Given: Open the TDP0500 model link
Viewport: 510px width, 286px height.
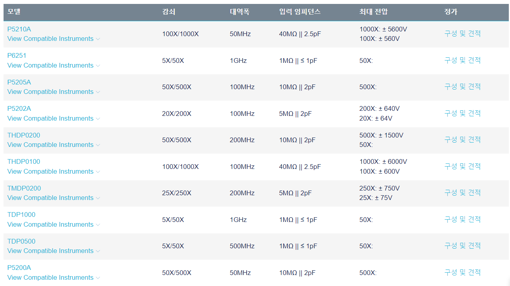Looking at the screenshot, I should [21, 241].
